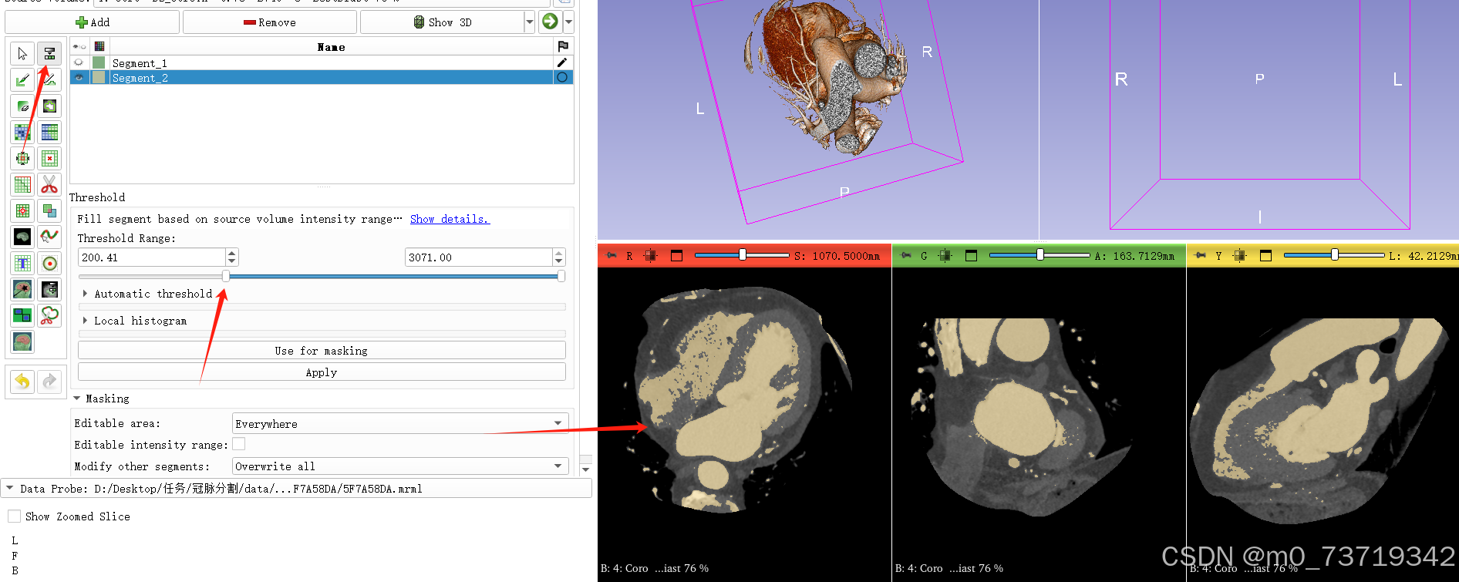Select the Draw effect icon
Image resolution: width=1459 pixels, height=582 pixels.
click(x=49, y=79)
